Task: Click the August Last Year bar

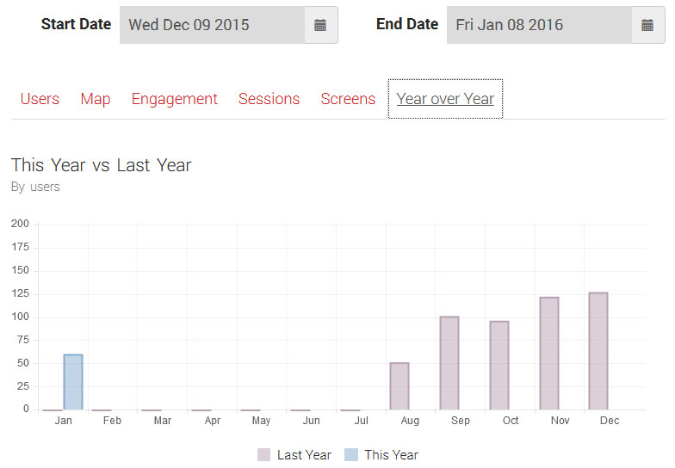Action: point(399,386)
